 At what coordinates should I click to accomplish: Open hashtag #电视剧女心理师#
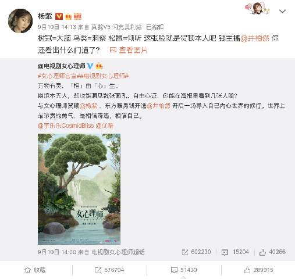[x=104, y=76]
